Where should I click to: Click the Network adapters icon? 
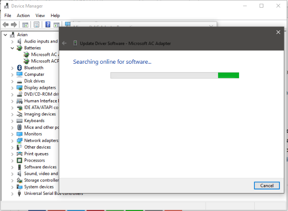[19, 141]
